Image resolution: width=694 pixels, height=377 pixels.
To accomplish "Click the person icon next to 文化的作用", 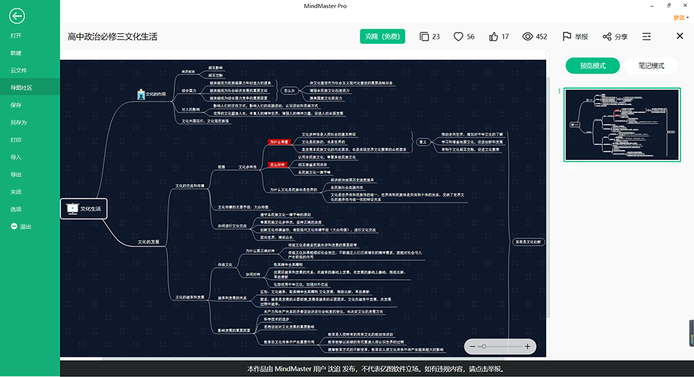I will (141, 94).
